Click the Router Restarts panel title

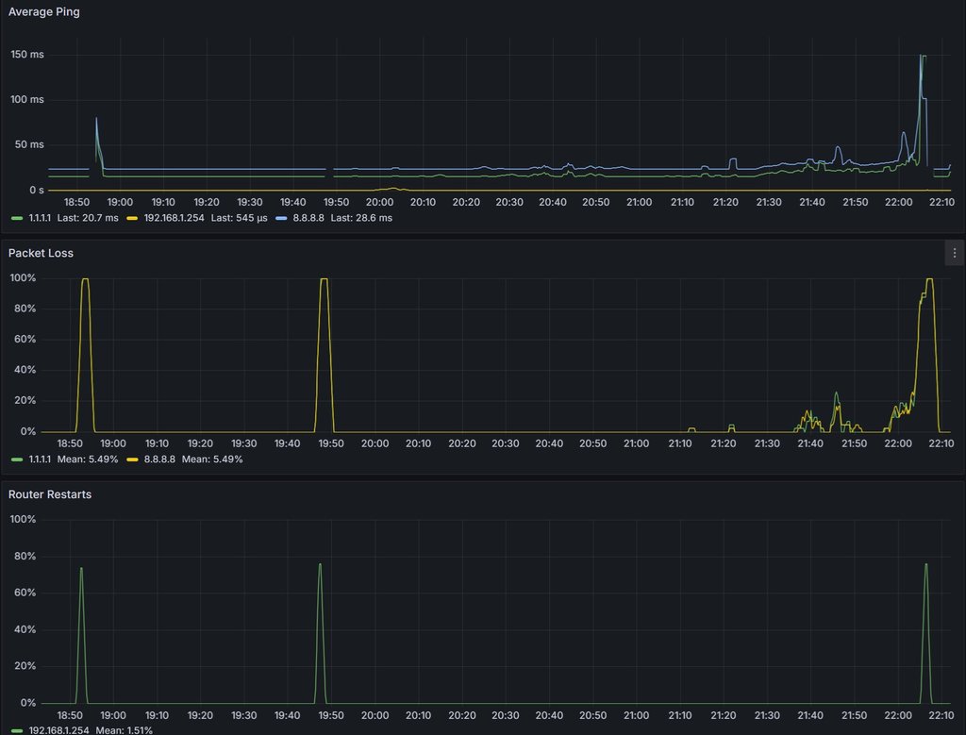pyautogui.click(x=50, y=494)
